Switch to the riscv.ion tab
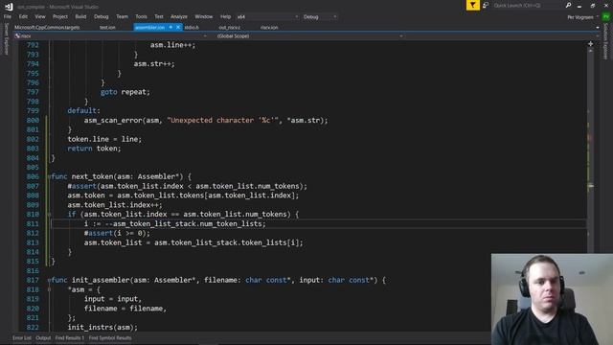Image resolution: width=613 pixels, height=345 pixels. [269, 28]
